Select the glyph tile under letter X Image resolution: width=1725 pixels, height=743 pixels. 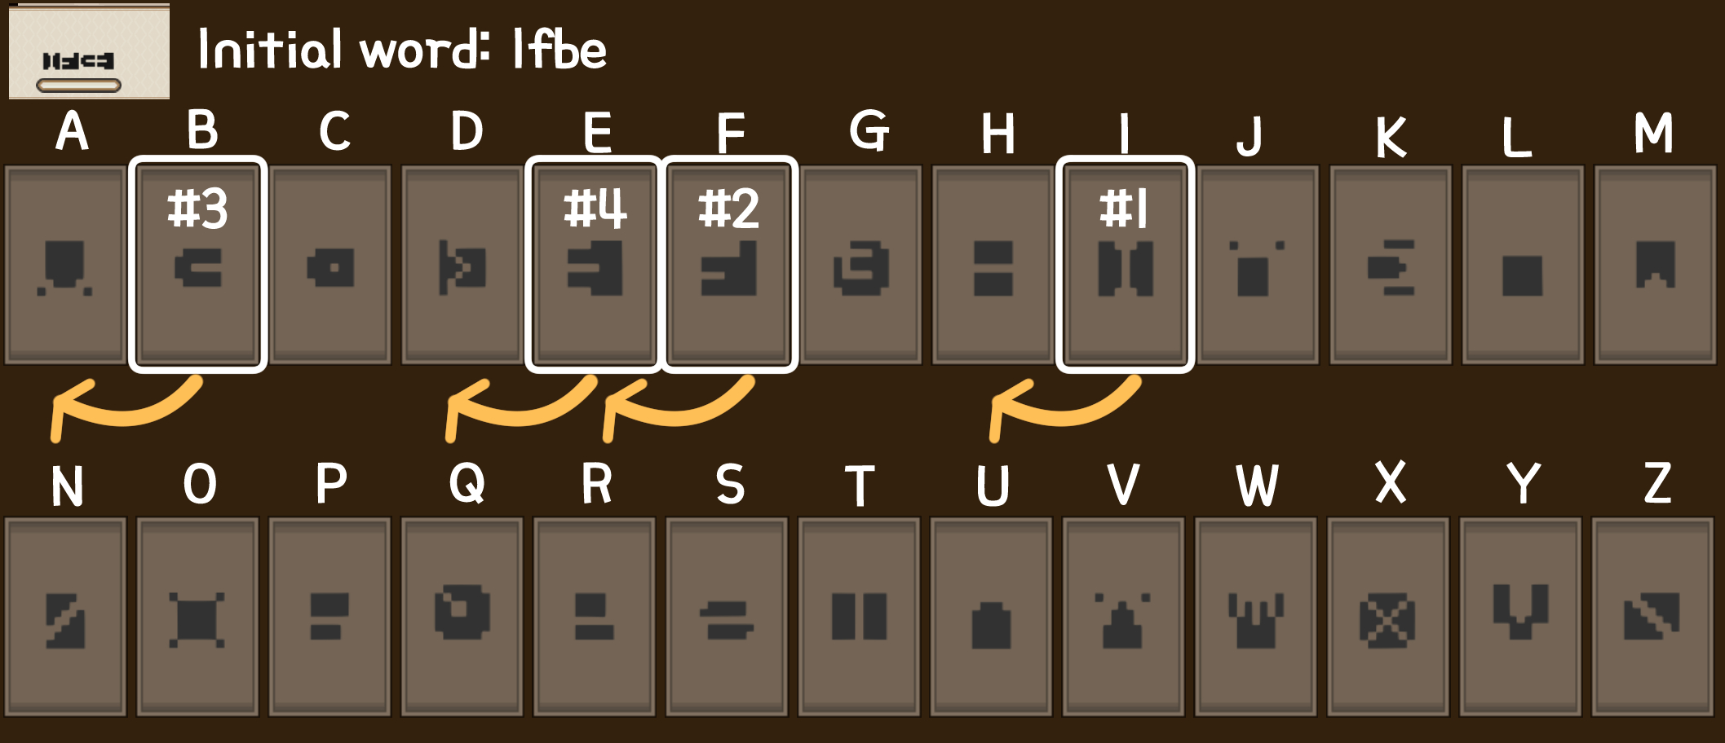(1388, 617)
